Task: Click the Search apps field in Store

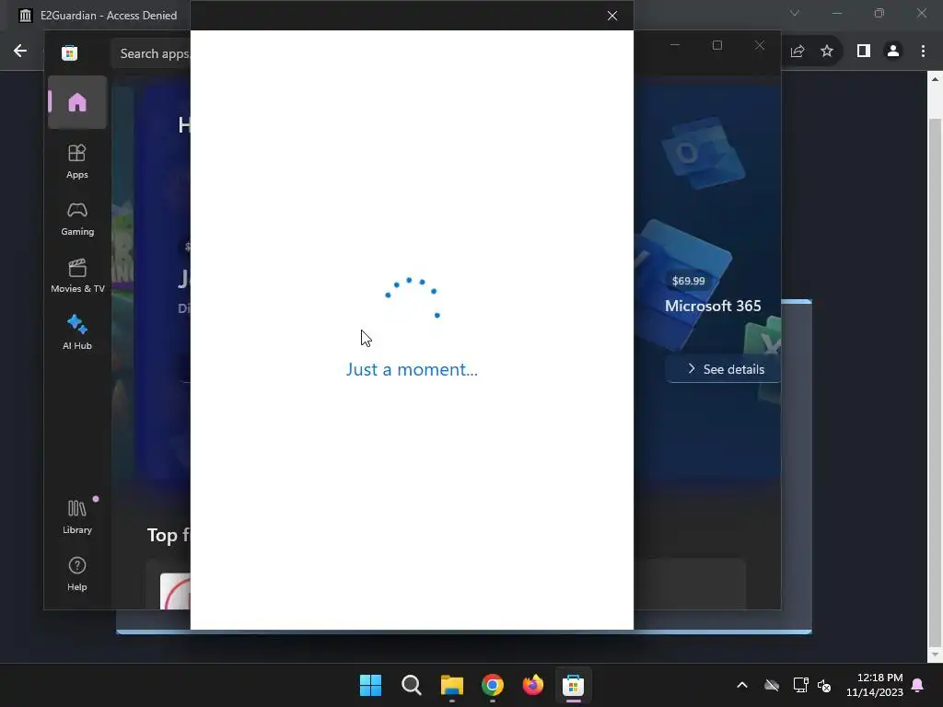Action: tap(150, 53)
